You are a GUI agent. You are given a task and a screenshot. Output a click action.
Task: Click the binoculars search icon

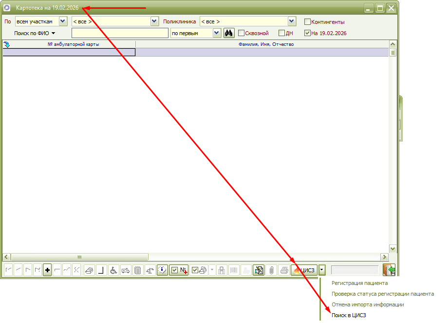[x=229, y=33]
